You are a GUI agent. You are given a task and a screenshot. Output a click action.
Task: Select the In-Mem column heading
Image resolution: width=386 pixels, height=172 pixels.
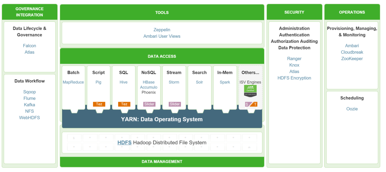point(225,73)
